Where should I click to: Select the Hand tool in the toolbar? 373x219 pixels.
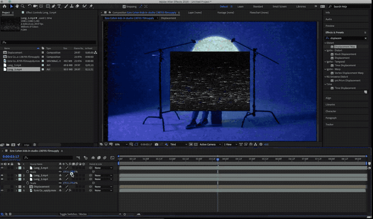click(17, 6)
